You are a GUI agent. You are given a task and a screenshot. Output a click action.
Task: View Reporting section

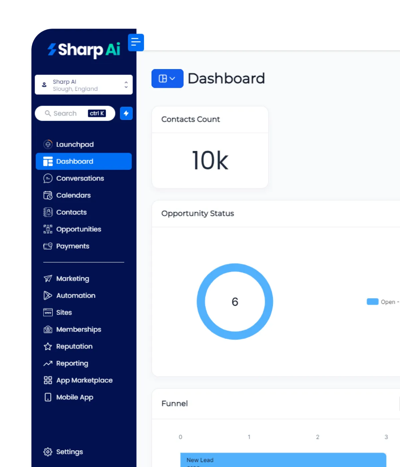coord(84,363)
